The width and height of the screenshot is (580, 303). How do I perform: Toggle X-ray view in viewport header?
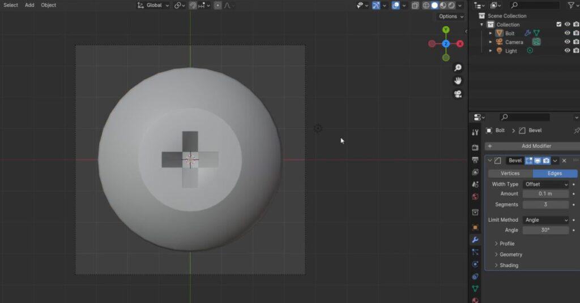point(415,5)
